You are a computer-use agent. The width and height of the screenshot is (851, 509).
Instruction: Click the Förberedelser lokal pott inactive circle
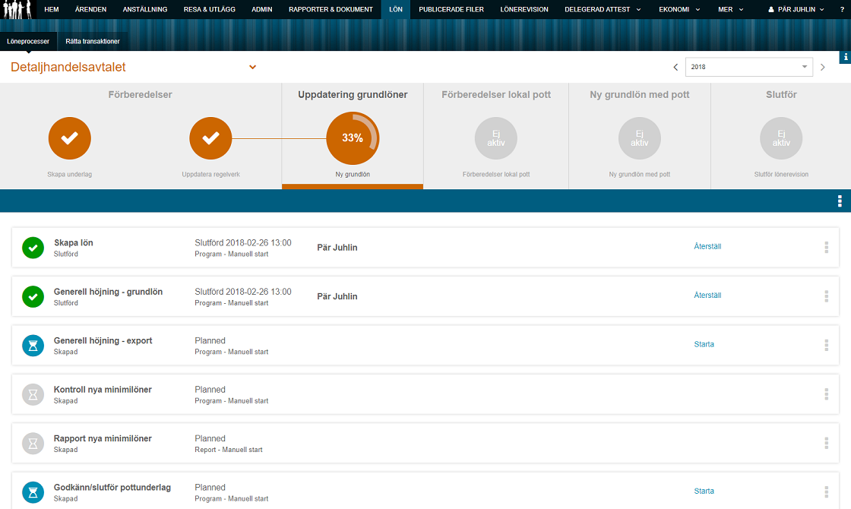click(x=496, y=138)
